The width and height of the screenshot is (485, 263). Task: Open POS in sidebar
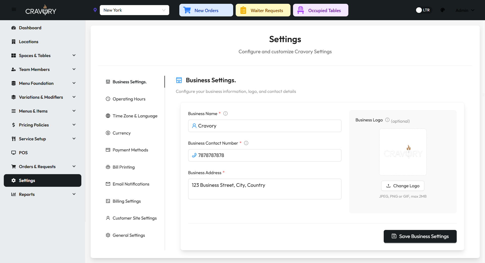pos(42,153)
